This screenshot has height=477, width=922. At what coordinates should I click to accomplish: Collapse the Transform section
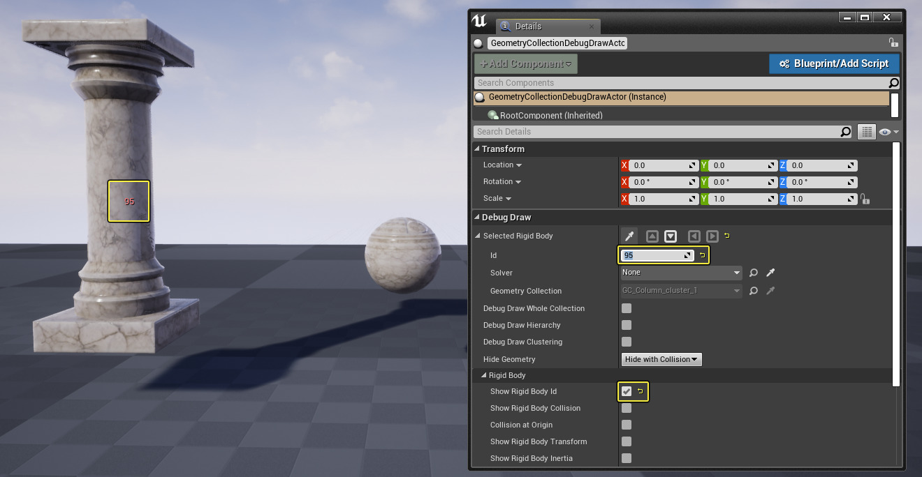(477, 149)
